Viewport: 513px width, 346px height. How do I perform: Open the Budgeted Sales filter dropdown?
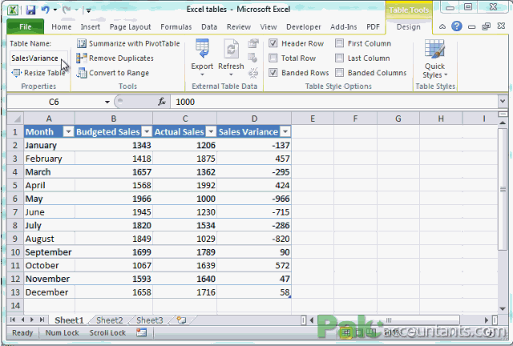[x=147, y=132]
